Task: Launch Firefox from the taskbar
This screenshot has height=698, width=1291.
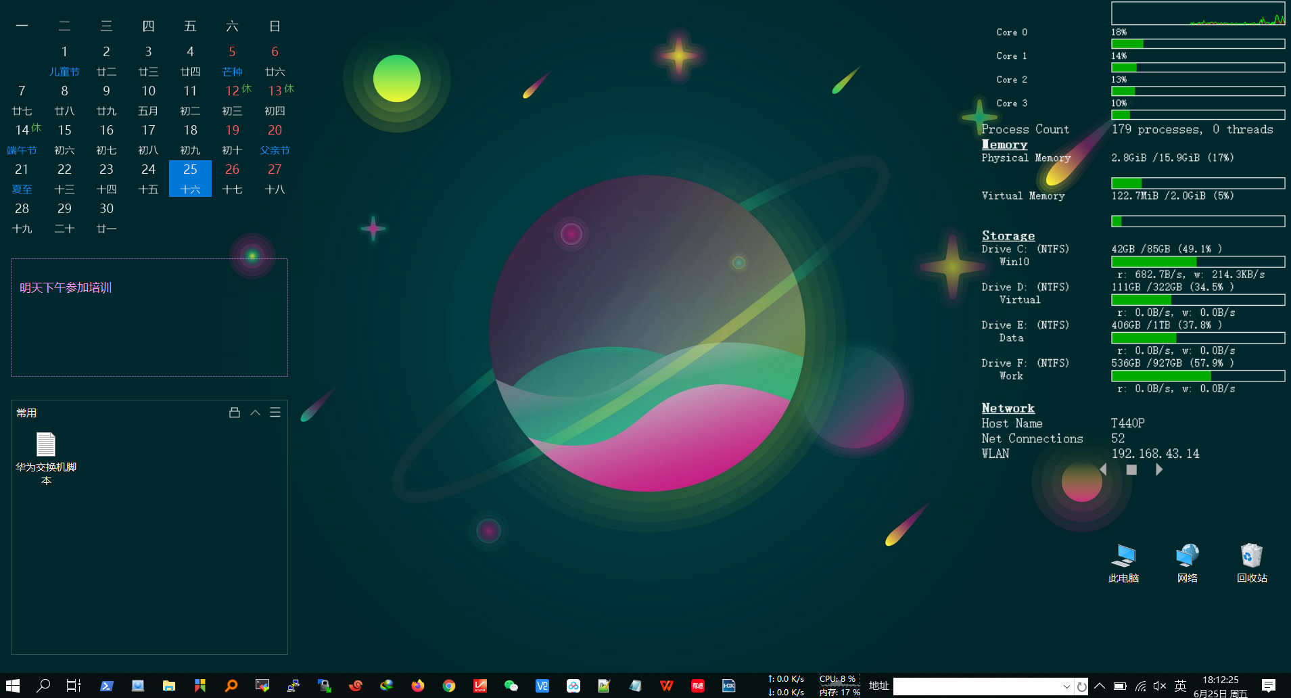Action: click(418, 686)
